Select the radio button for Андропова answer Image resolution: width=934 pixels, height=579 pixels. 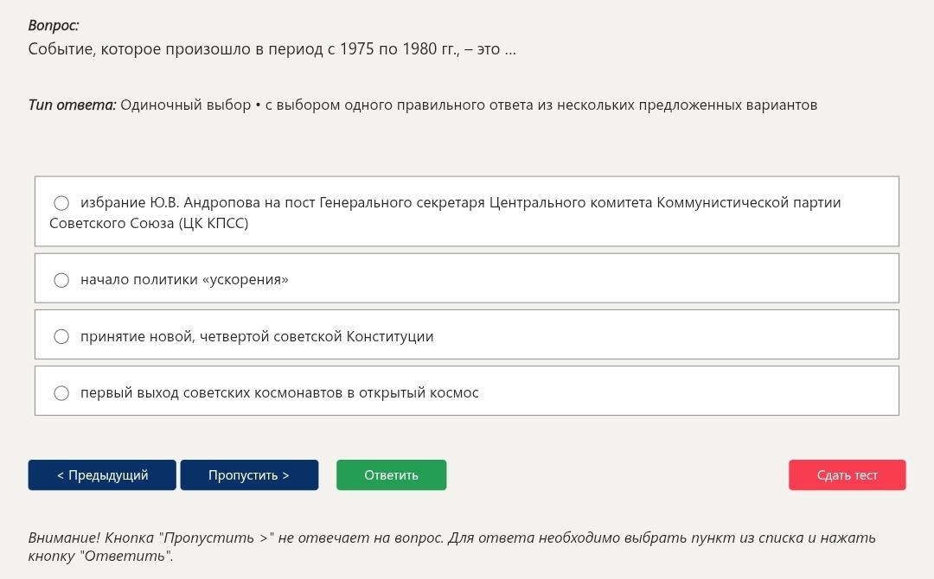61,203
